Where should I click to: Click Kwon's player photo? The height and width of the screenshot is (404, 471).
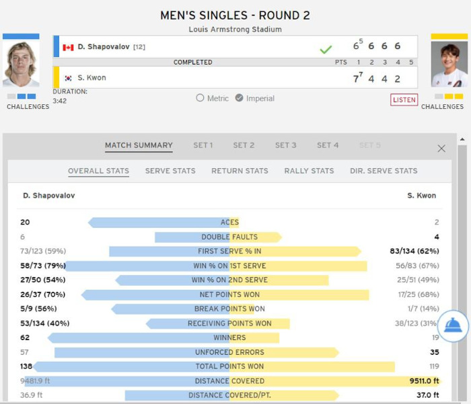point(449,64)
